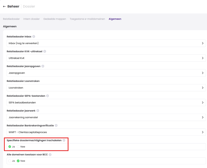Click info icon beside Alle domeinen toestaan voor BCC
The width and height of the screenshot is (207, 168).
click(x=50, y=155)
